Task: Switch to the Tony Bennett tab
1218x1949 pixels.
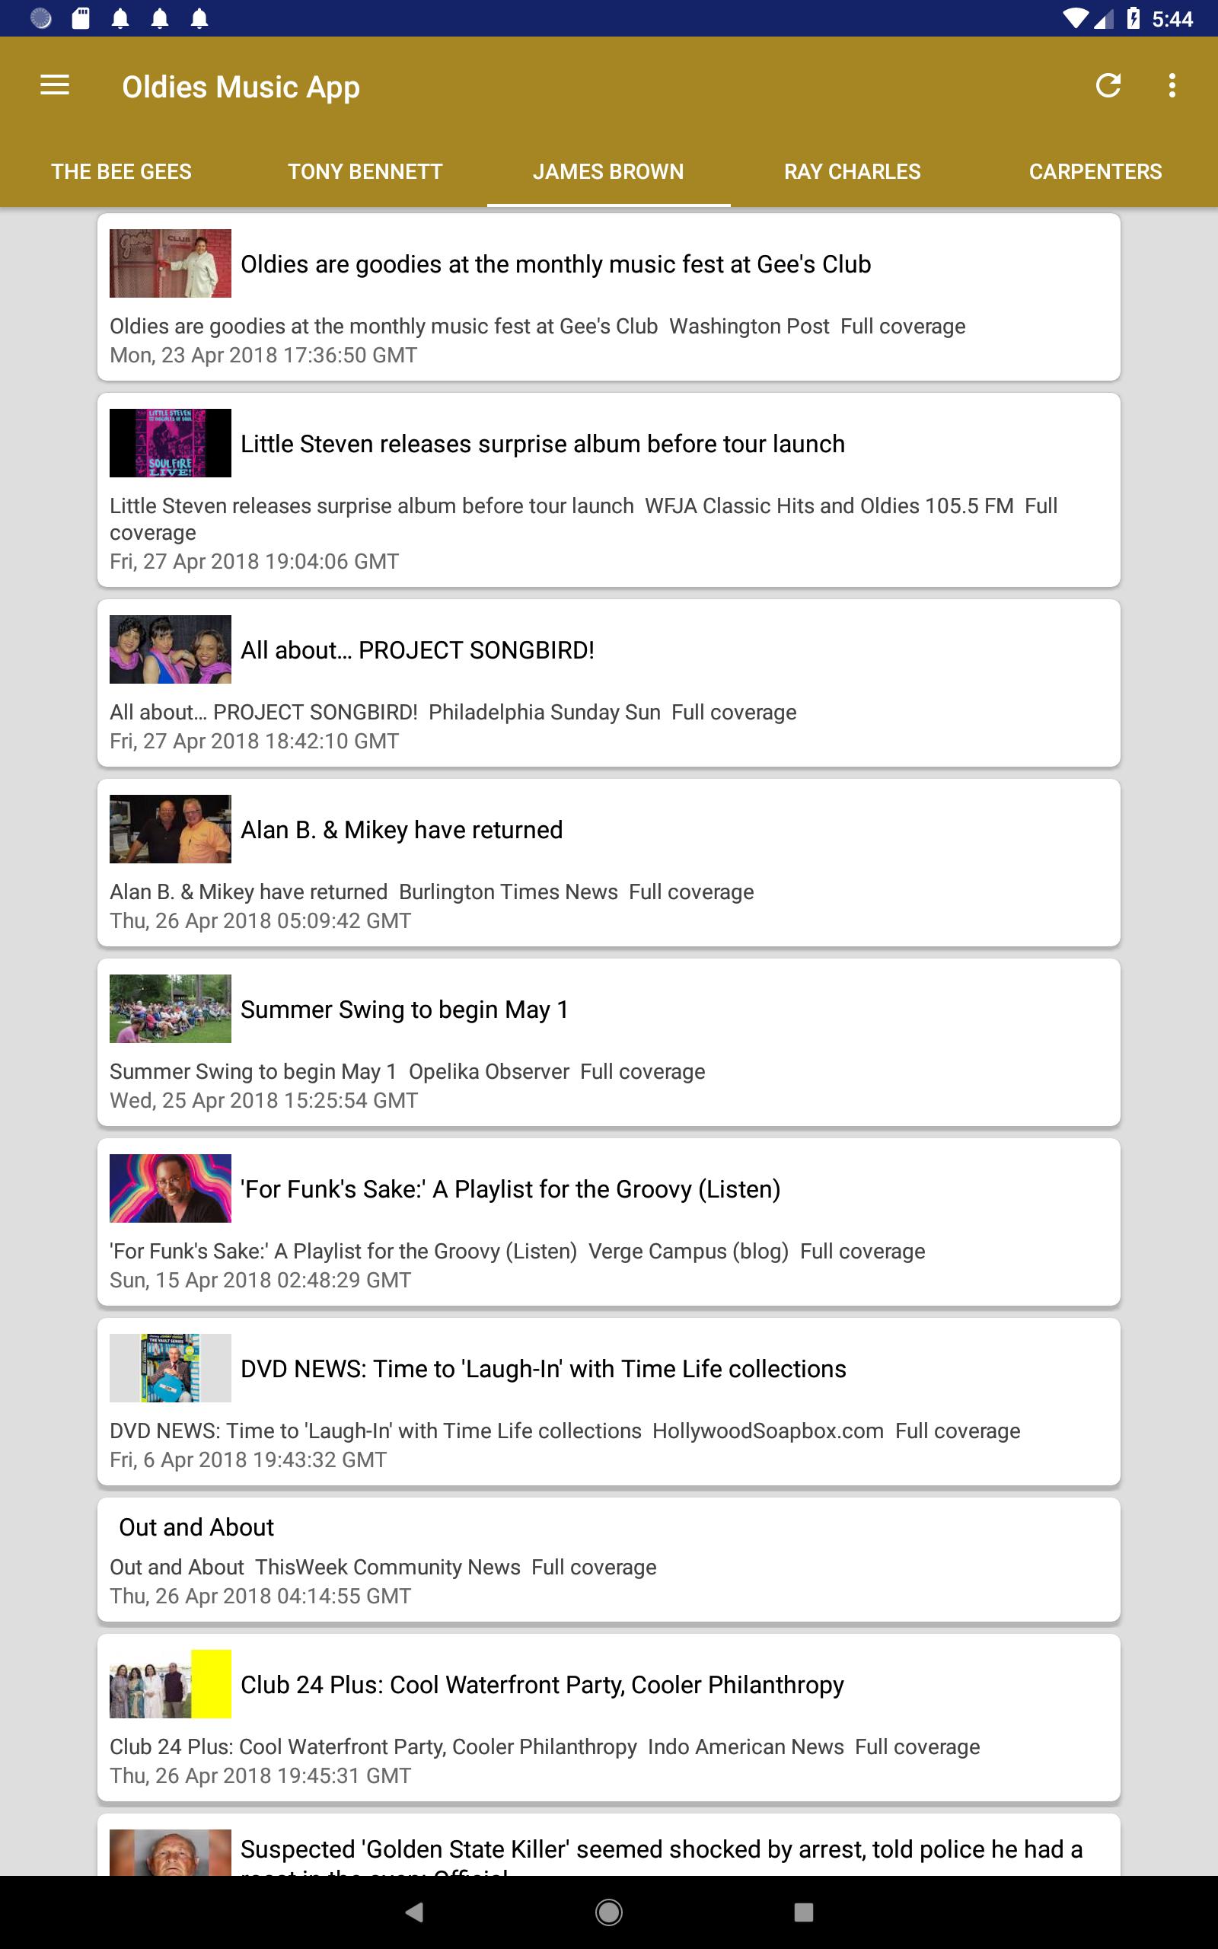Action: click(365, 171)
